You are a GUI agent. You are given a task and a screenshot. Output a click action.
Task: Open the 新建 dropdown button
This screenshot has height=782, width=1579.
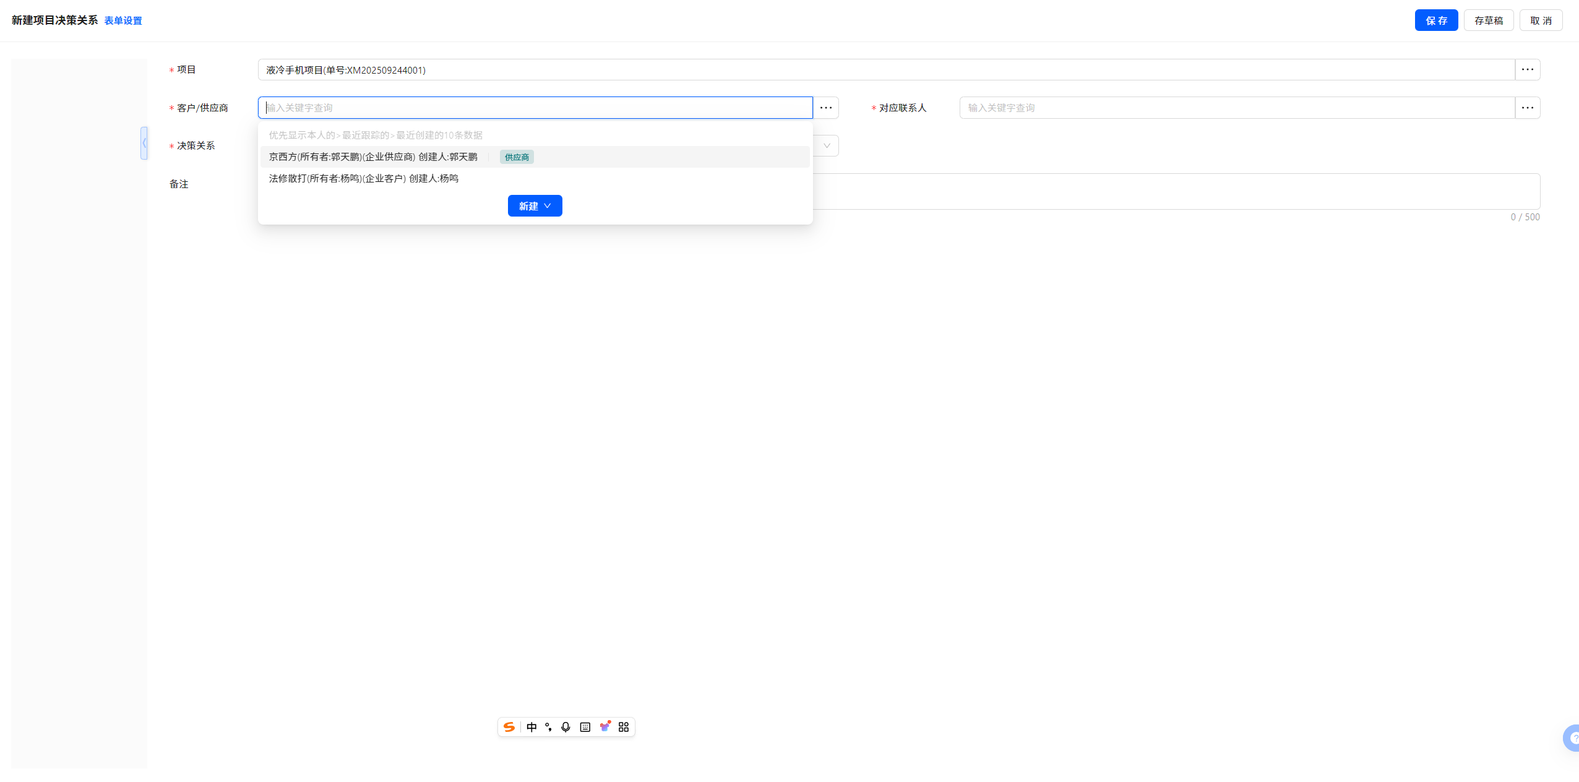click(x=535, y=206)
